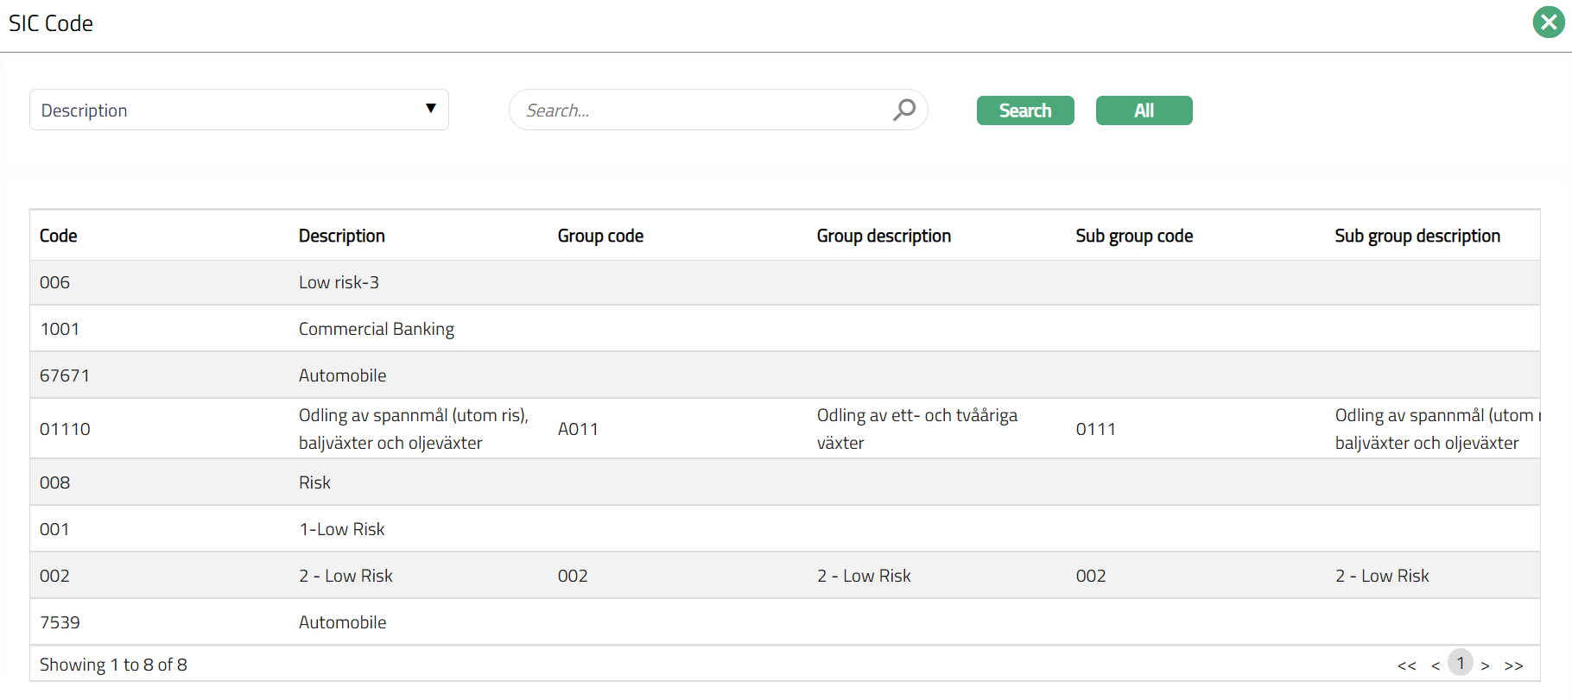The height and width of the screenshot is (700, 1572).
Task: Select the code 67671 Automobile row
Action: point(343,375)
